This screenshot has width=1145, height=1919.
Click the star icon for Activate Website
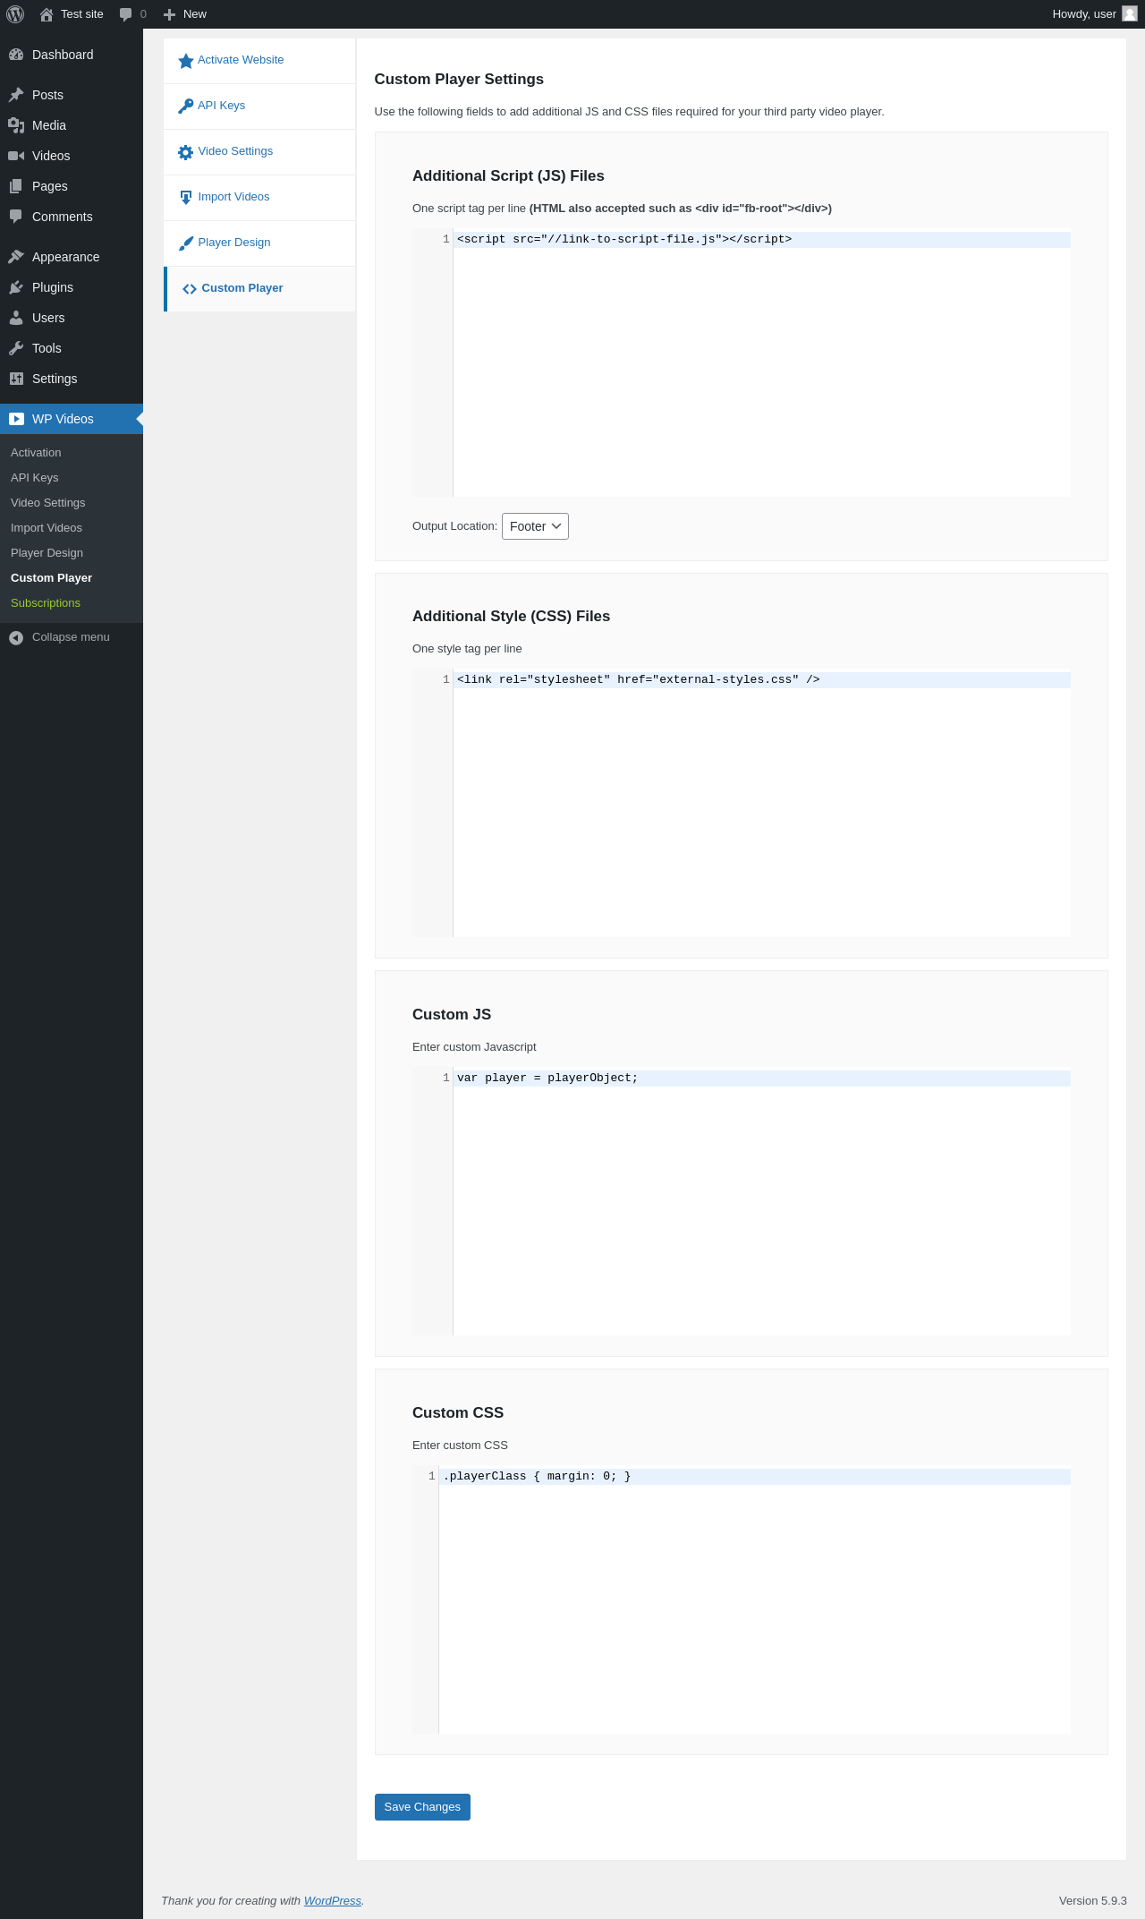coord(186,61)
